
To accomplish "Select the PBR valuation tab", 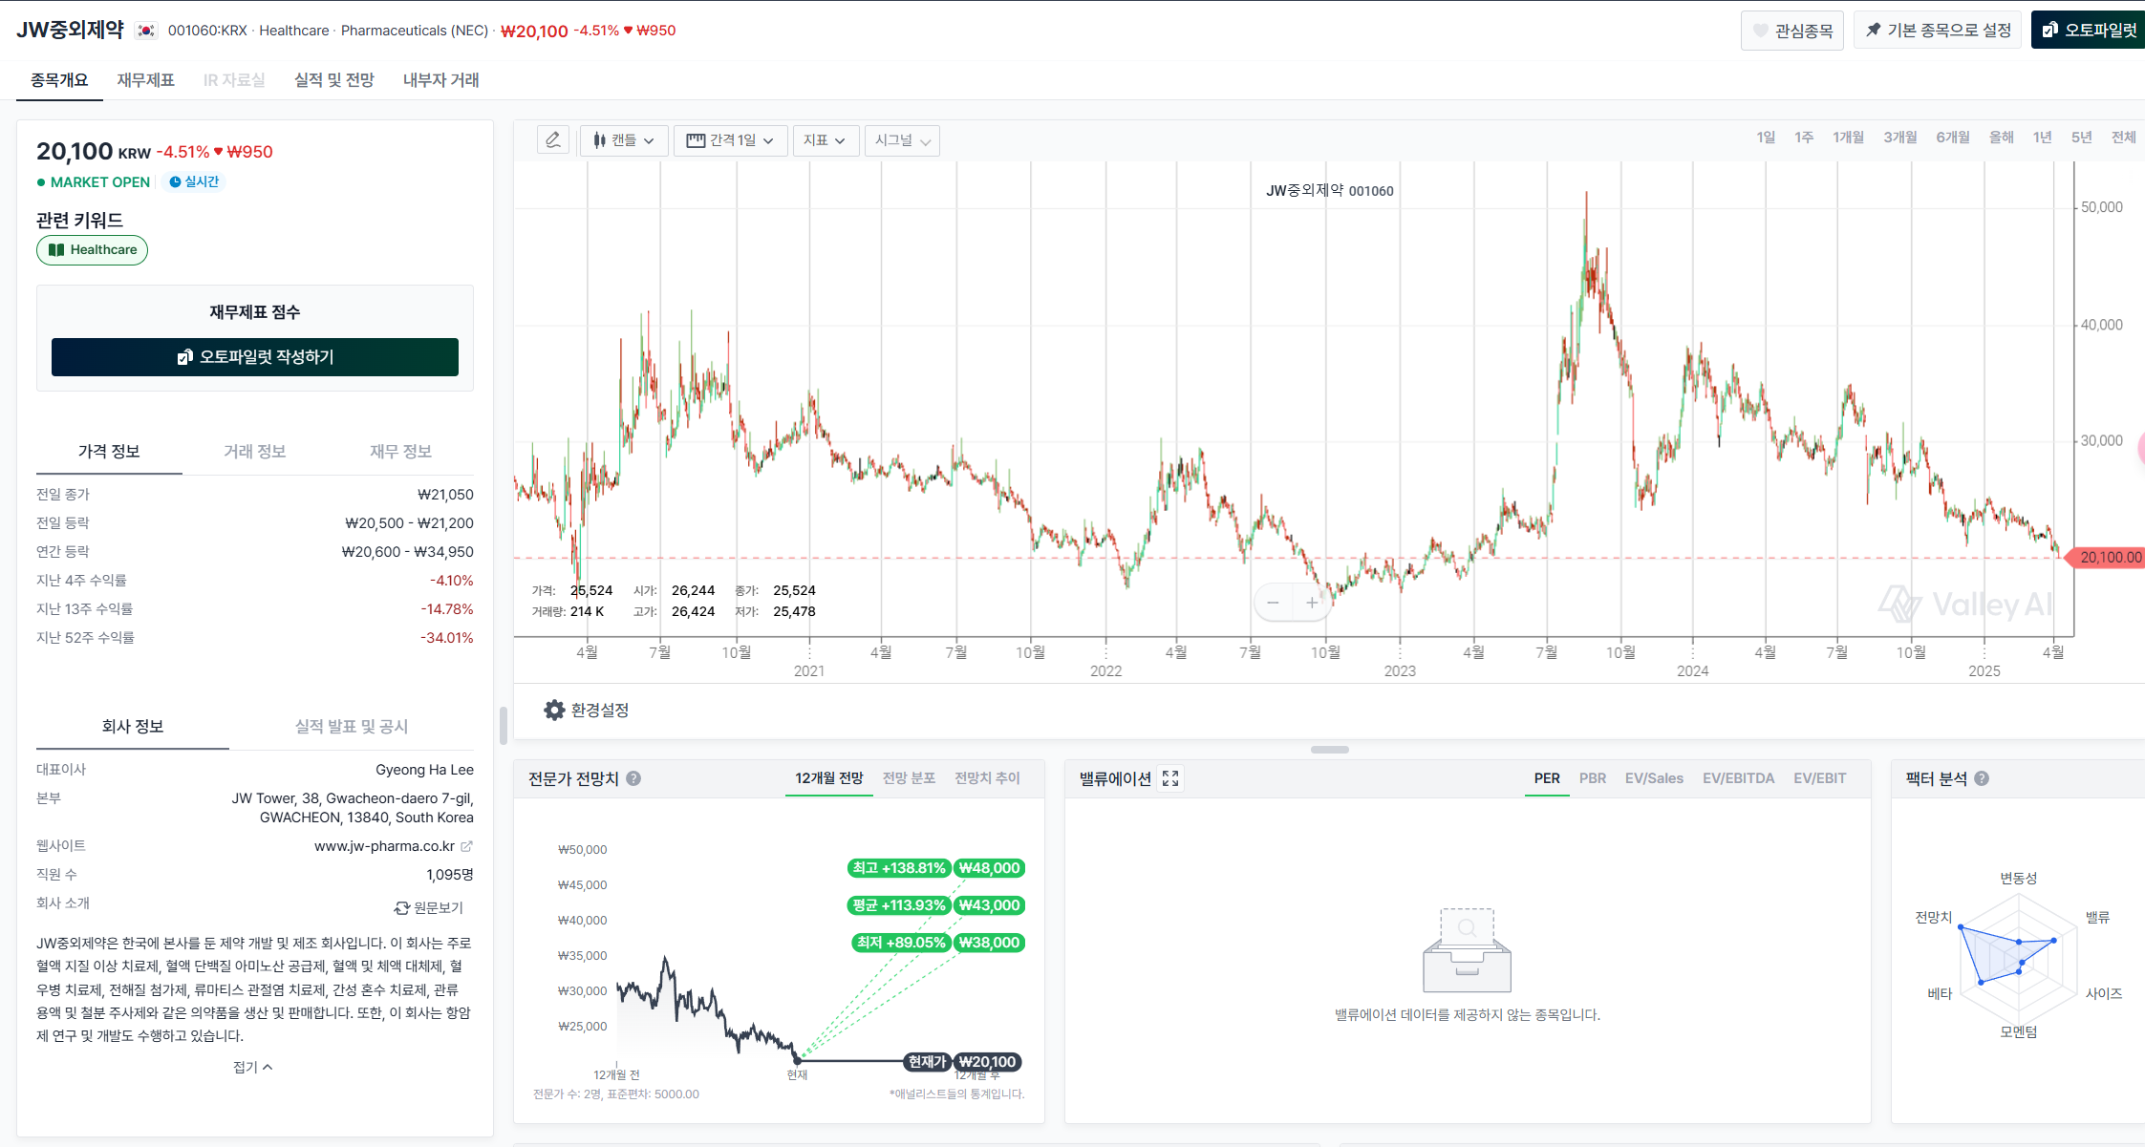I will coord(1592,778).
